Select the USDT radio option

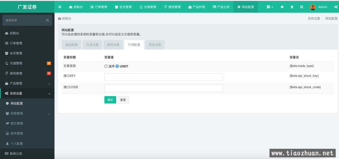click(x=117, y=66)
